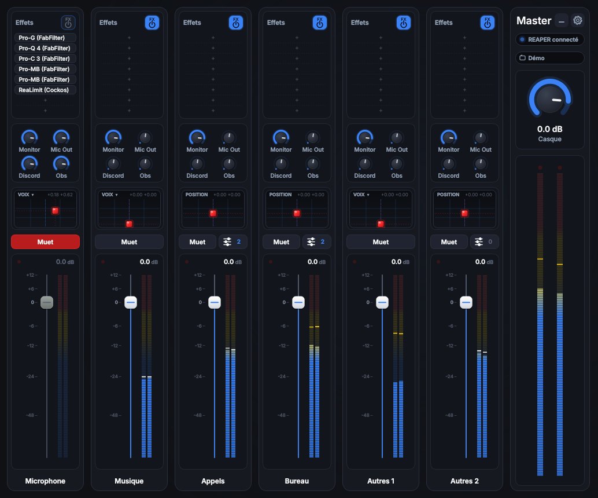Viewport: 598px width, 498px height.
Task: Open Pro-G (FabFilter) effect
Action: click(45, 38)
